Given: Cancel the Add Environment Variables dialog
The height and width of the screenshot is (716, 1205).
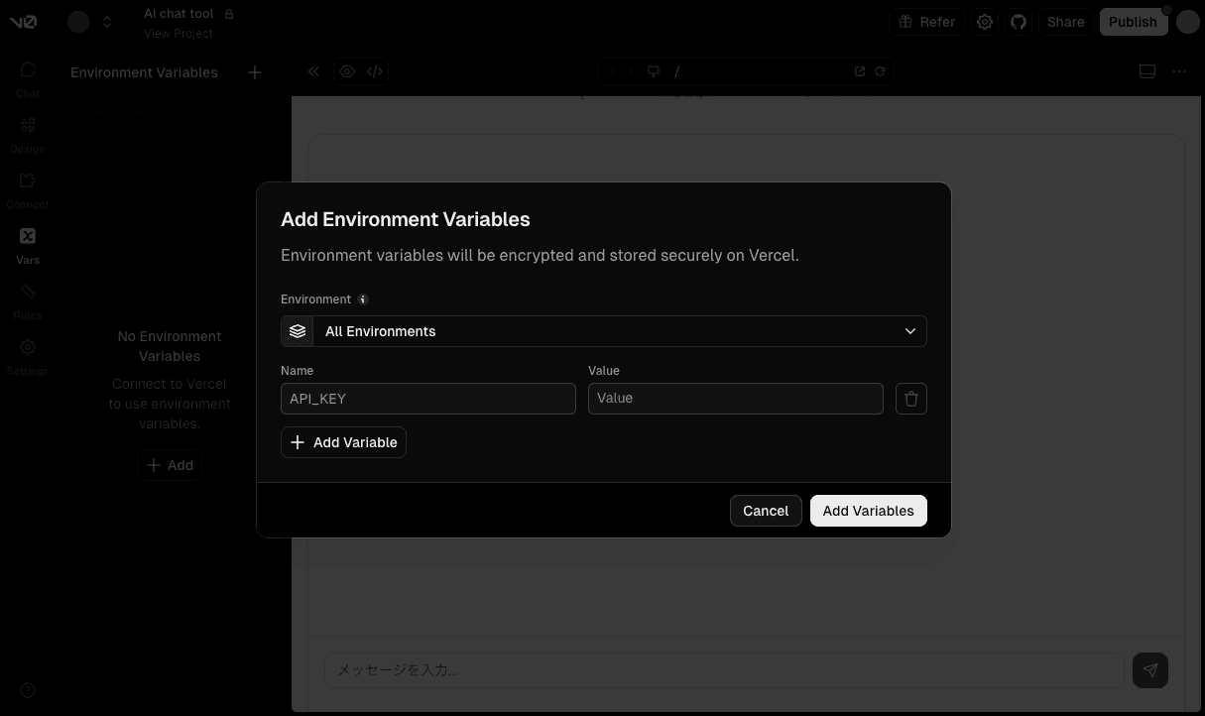Looking at the screenshot, I should click(x=765, y=511).
